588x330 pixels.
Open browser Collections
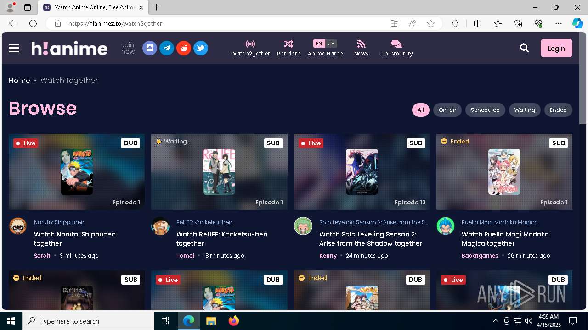[x=518, y=23]
